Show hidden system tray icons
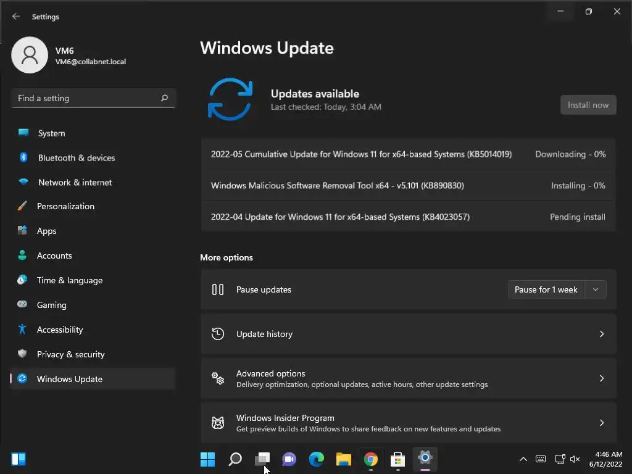This screenshot has width=632, height=474. (523, 459)
